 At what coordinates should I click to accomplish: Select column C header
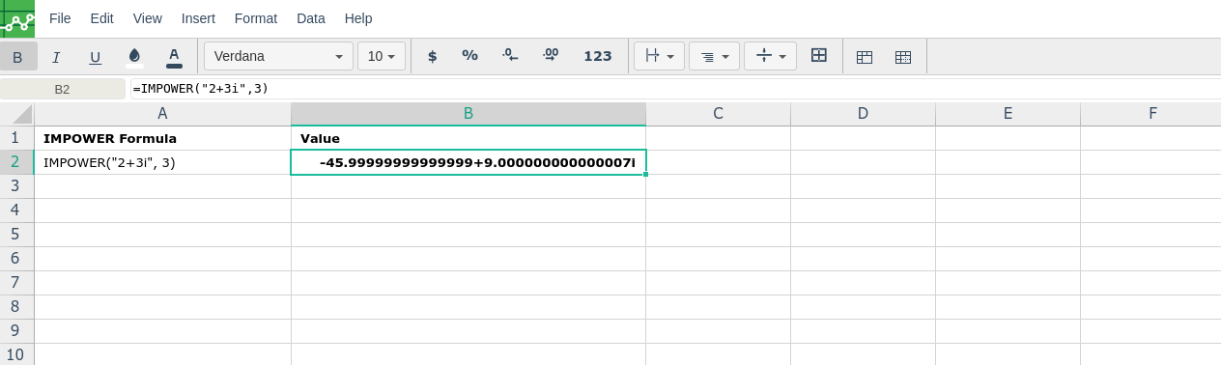coord(719,114)
